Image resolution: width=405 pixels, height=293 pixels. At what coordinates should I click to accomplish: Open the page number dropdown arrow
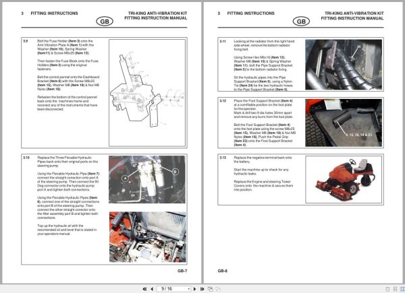click(189, 289)
